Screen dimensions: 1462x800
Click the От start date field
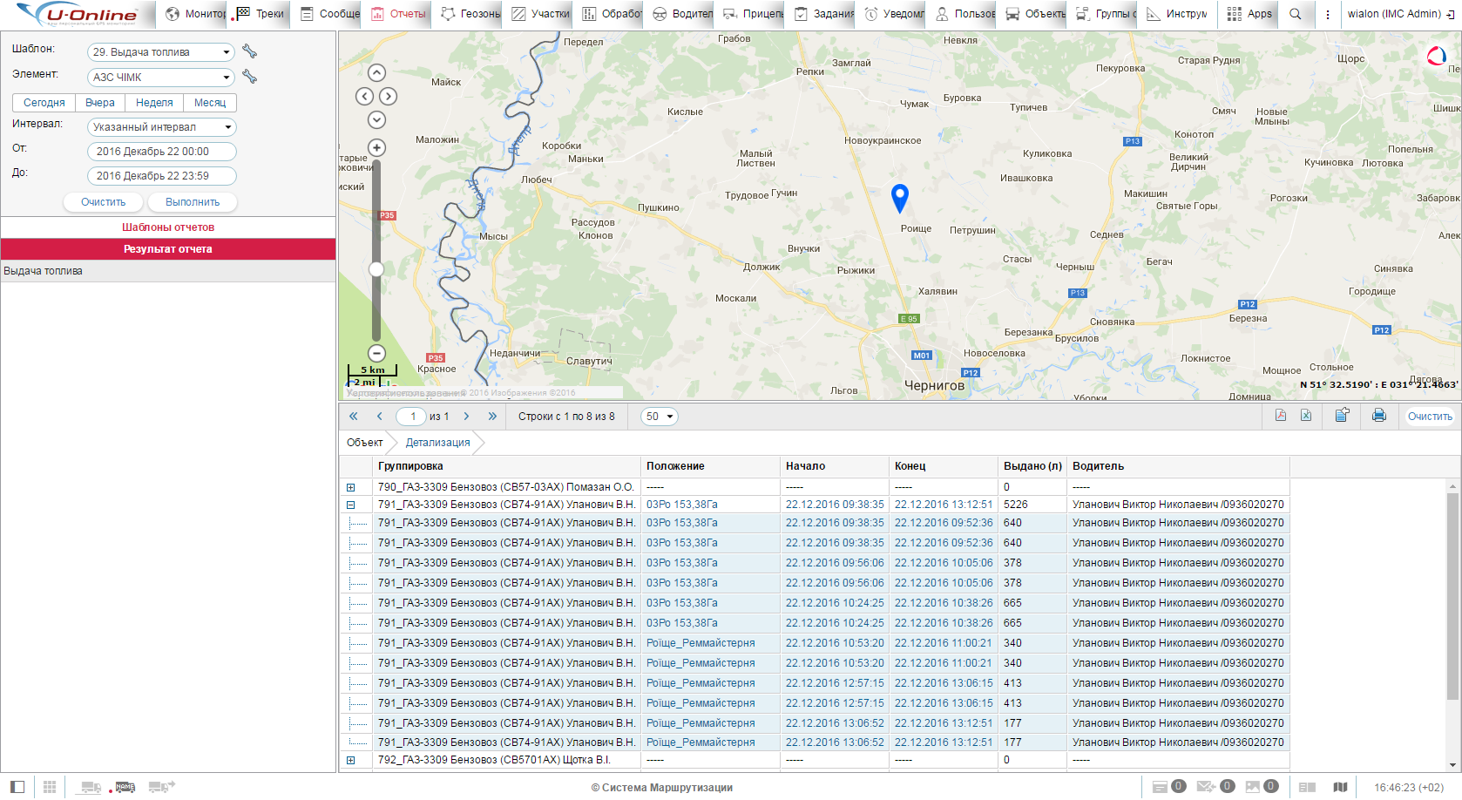tap(161, 152)
